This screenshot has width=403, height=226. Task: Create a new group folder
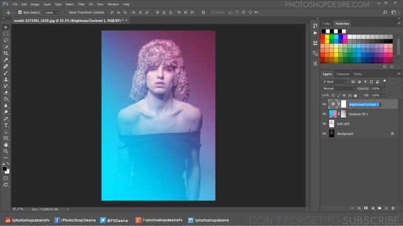tap(380, 208)
